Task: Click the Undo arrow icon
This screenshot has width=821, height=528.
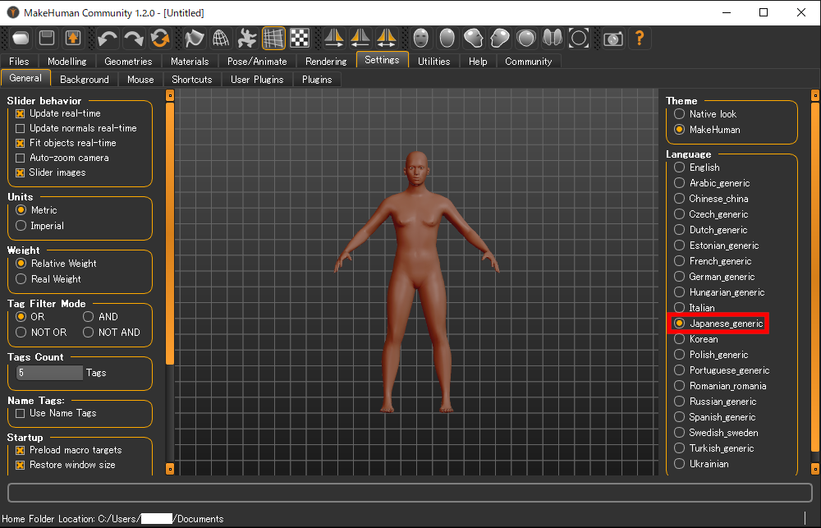Action: [107, 38]
